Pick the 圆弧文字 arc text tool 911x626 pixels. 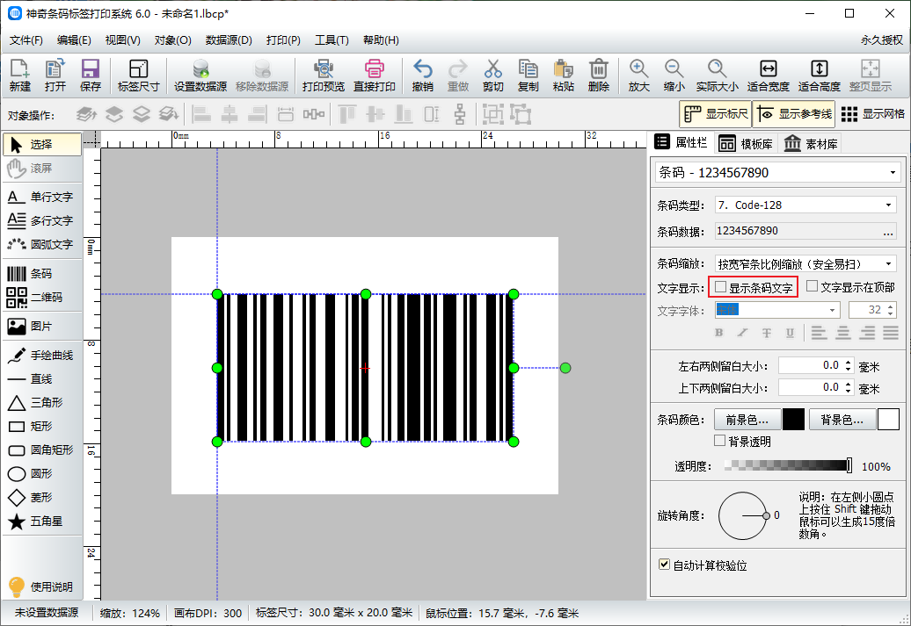pyautogui.click(x=42, y=245)
